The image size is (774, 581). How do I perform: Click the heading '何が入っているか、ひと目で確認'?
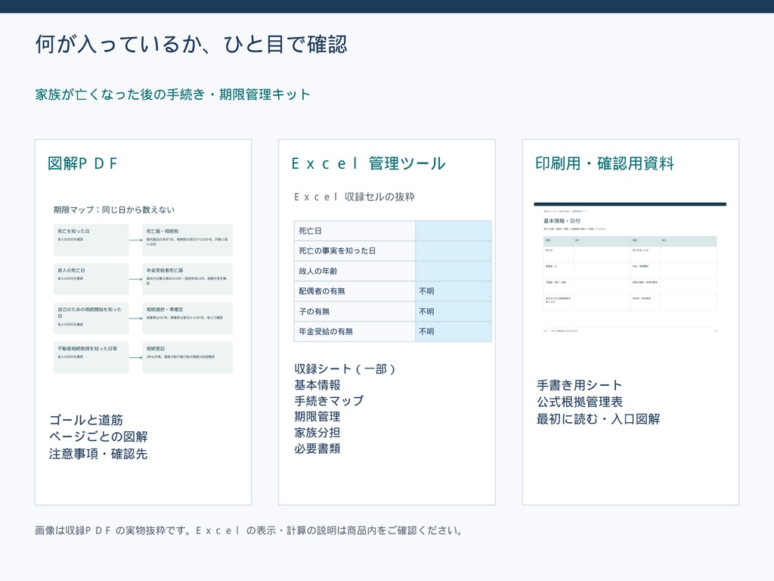[191, 45]
